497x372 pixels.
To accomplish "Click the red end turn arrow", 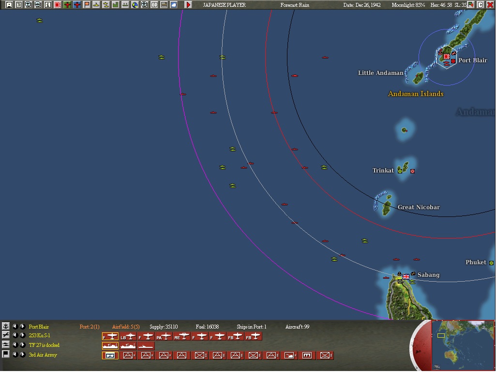I will [188, 5].
